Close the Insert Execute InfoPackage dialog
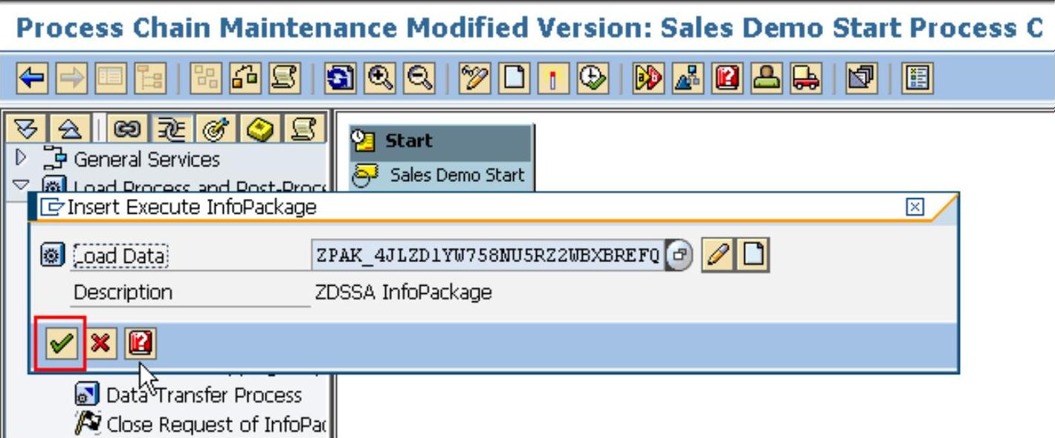This screenshot has width=1055, height=438. (914, 207)
